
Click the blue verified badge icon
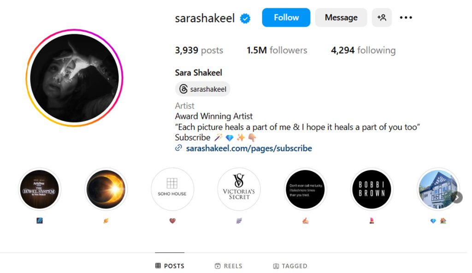point(245,18)
